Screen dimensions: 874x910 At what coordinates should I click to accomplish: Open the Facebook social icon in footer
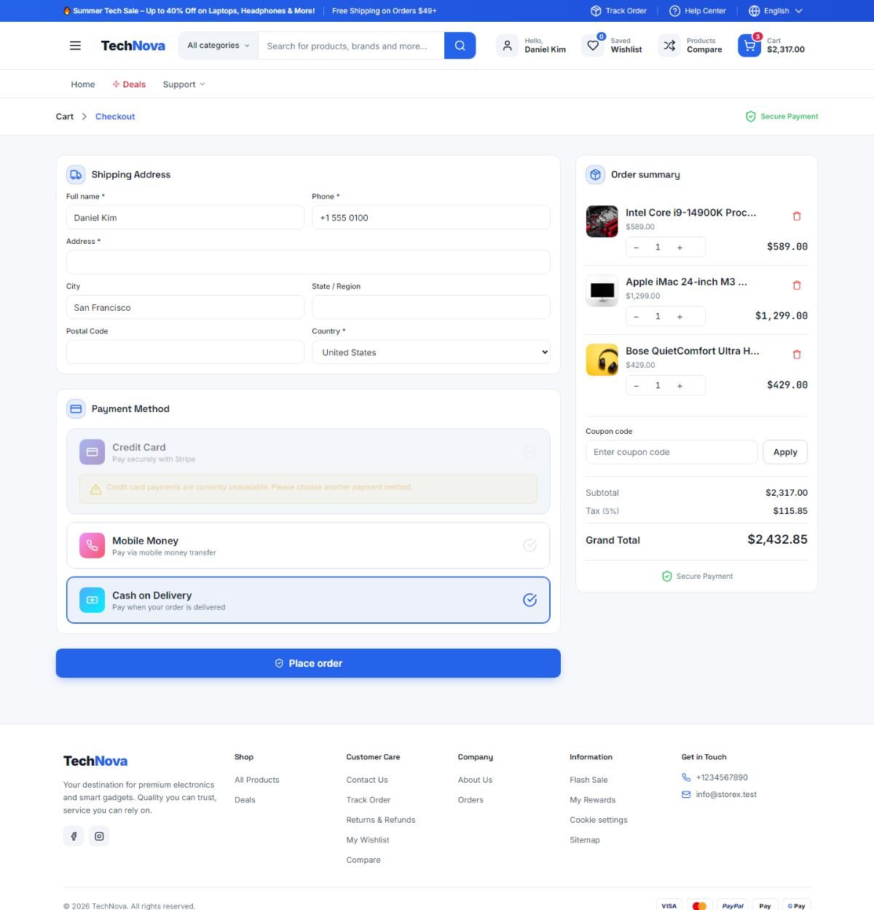click(74, 836)
